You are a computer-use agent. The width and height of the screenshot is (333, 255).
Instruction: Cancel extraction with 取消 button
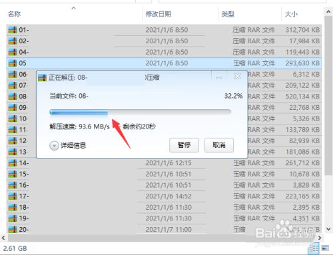[x=219, y=145]
